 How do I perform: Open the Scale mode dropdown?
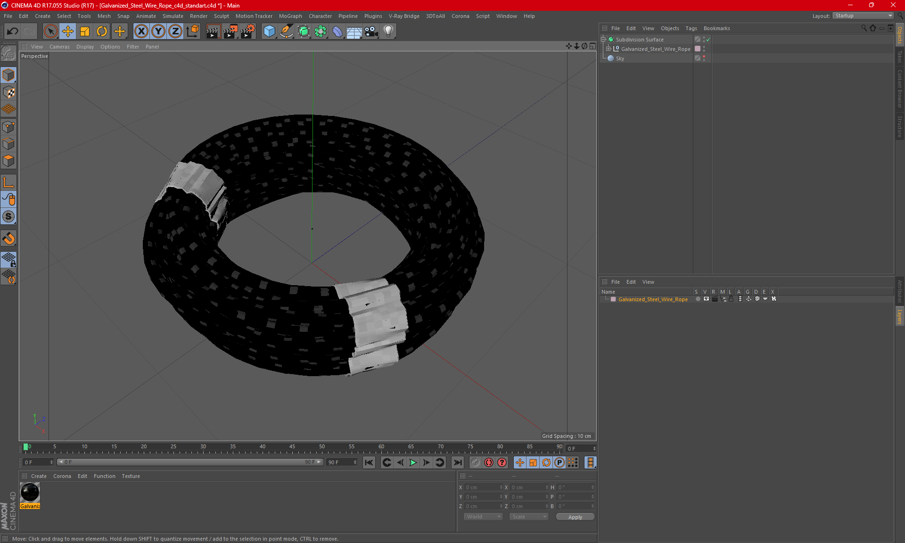point(529,517)
